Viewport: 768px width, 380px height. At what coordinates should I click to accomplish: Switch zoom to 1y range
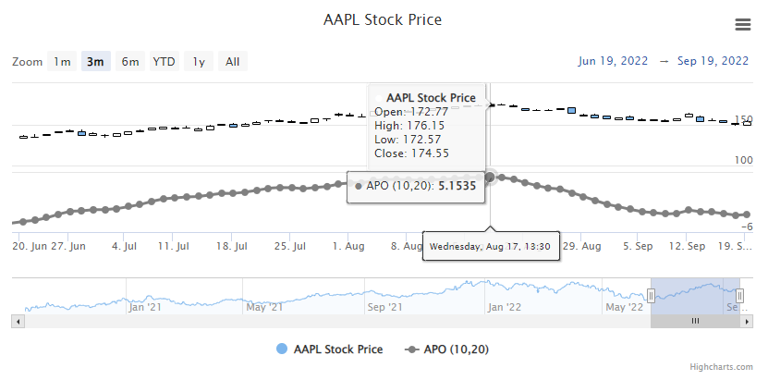pos(198,62)
